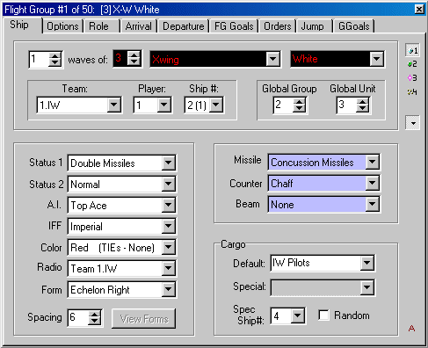
Task: Decrease the Global Unit value
Action: [x=362, y=108]
